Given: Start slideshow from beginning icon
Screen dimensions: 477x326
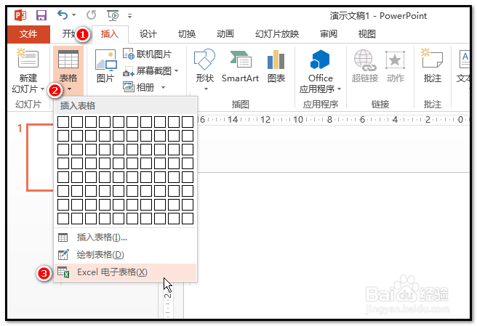Looking at the screenshot, I should point(113,15).
